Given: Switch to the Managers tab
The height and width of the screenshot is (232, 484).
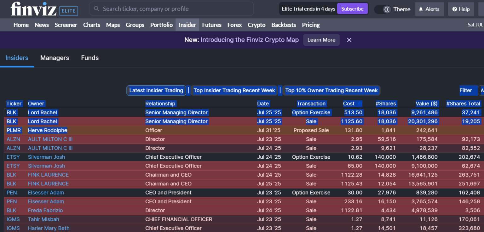Looking at the screenshot, I should [55, 58].
